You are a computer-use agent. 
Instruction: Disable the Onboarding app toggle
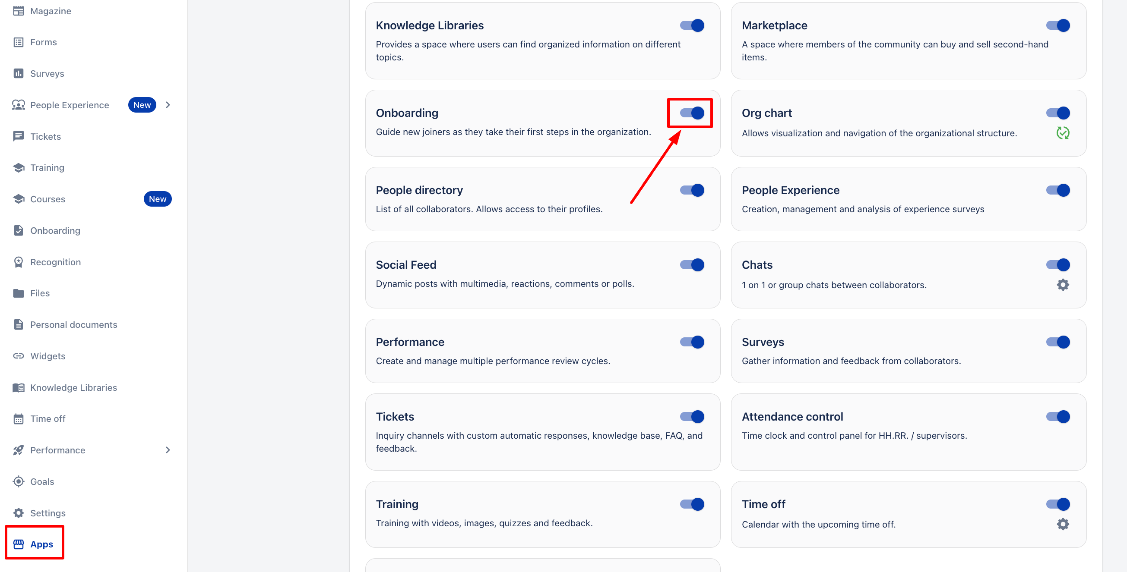(692, 113)
